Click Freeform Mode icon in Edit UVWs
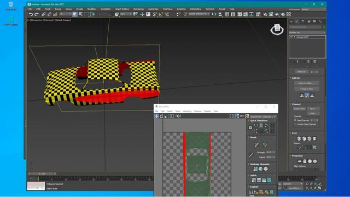 (171, 116)
